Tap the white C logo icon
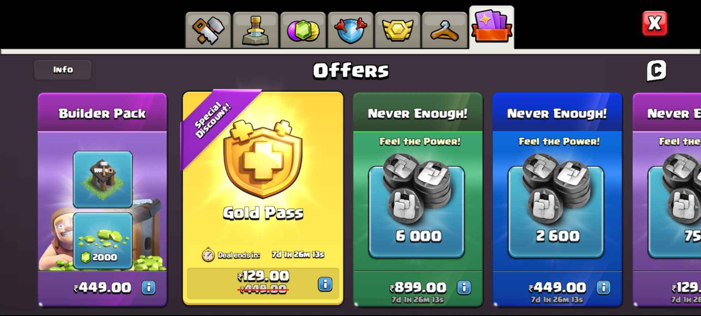The height and width of the screenshot is (316, 701). [656, 71]
